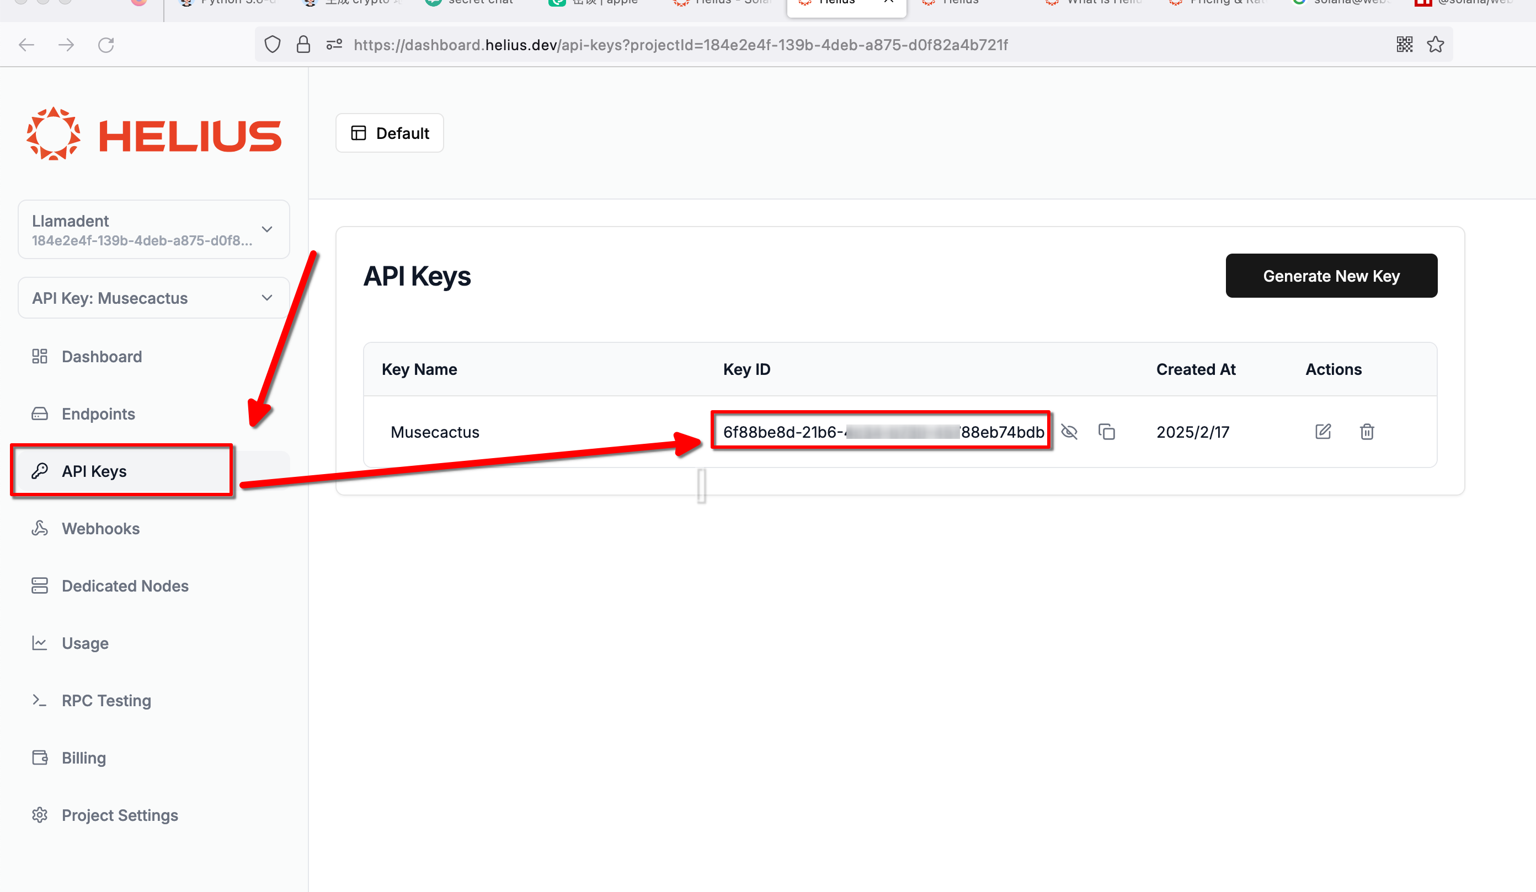Edit the Musecactus key name
The width and height of the screenshot is (1536, 892).
point(1322,432)
